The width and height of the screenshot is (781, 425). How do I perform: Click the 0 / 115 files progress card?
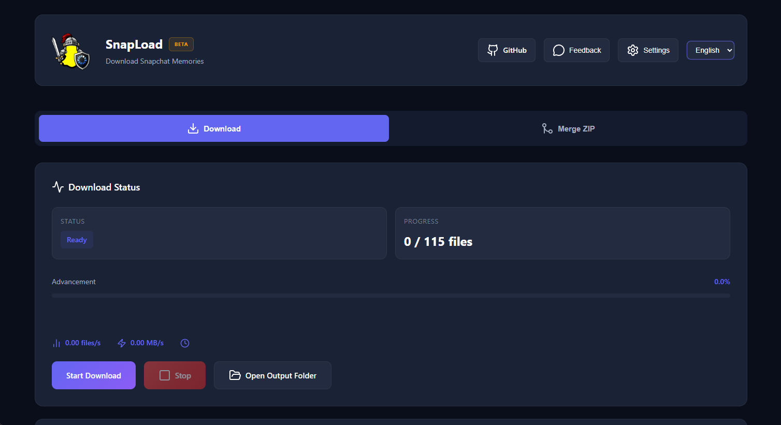[x=562, y=233]
